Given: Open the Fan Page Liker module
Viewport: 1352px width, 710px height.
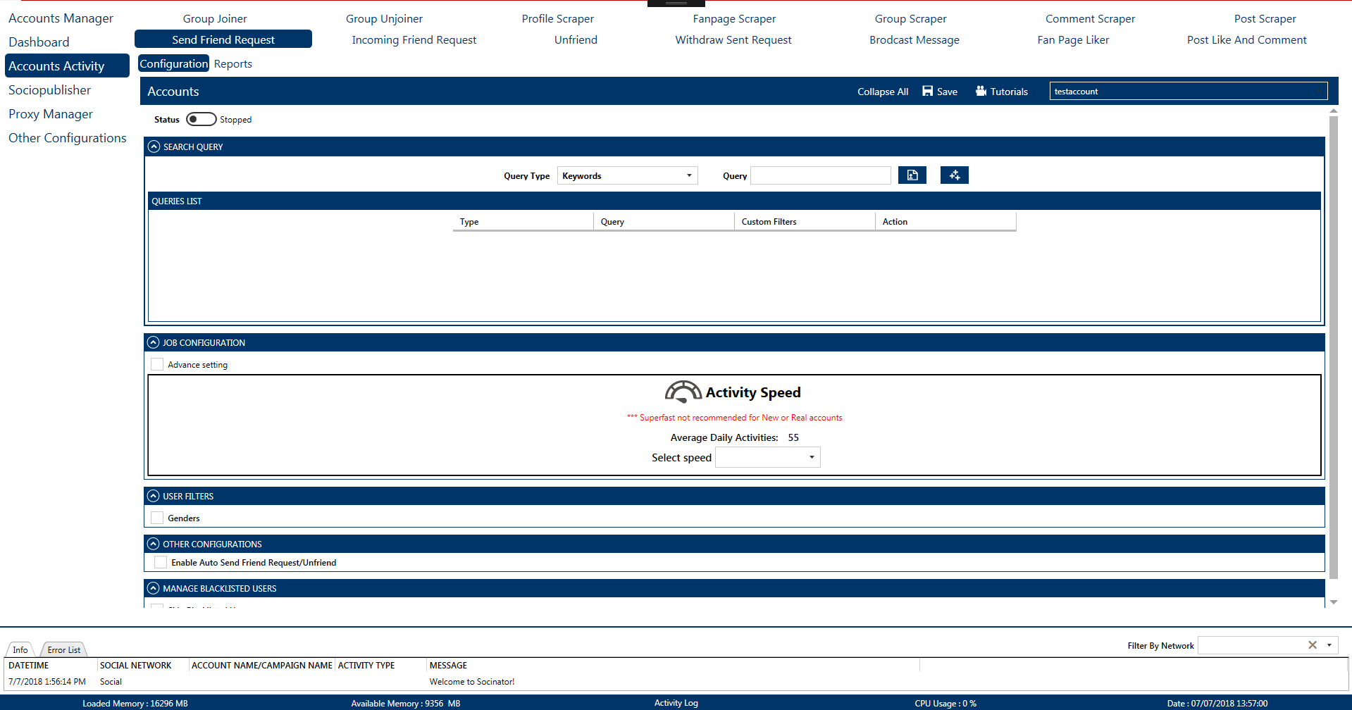Looking at the screenshot, I should point(1073,39).
